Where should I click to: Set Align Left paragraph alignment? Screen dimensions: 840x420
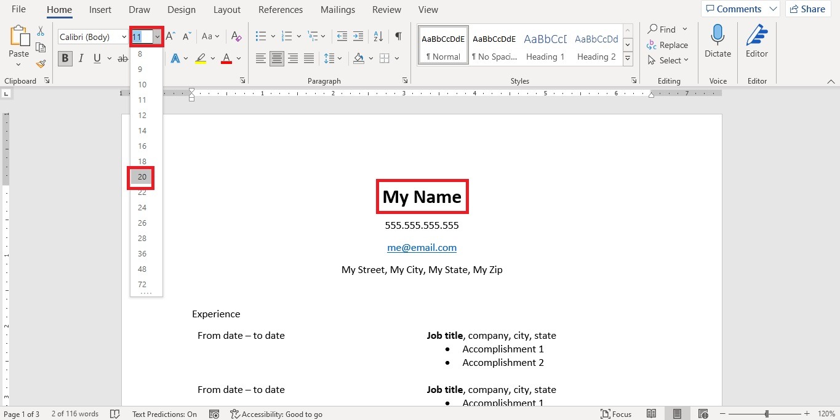(261, 58)
